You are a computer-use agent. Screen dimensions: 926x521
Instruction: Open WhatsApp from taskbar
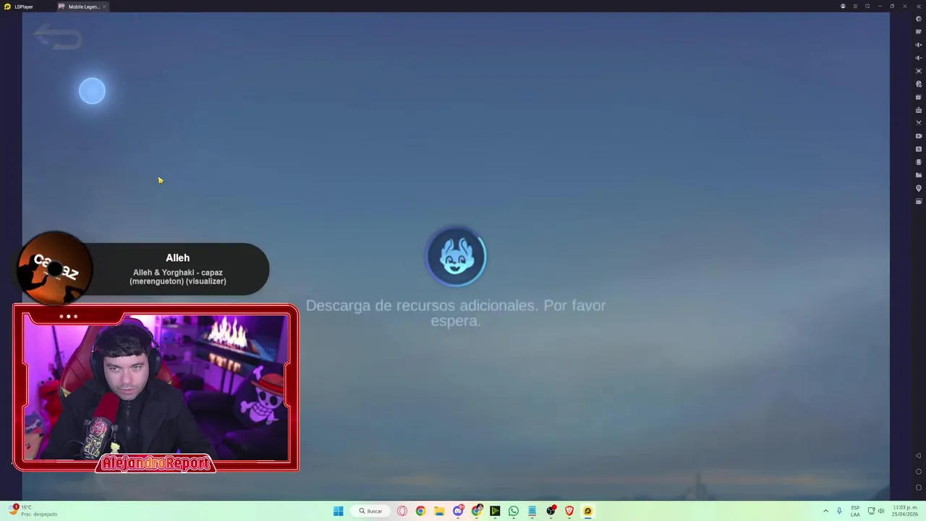tap(514, 511)
